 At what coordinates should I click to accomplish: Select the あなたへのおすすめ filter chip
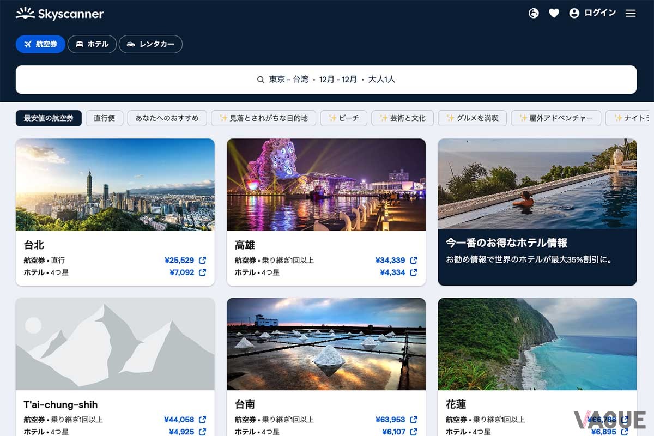167,118
